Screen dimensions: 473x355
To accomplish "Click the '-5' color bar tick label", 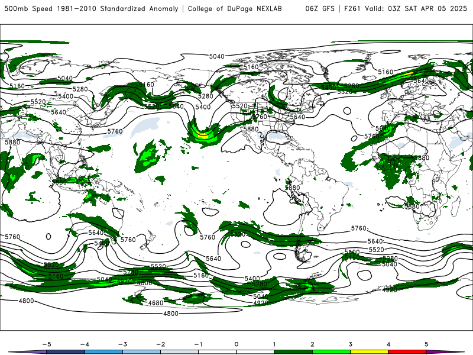I will [x=47, y=344].
